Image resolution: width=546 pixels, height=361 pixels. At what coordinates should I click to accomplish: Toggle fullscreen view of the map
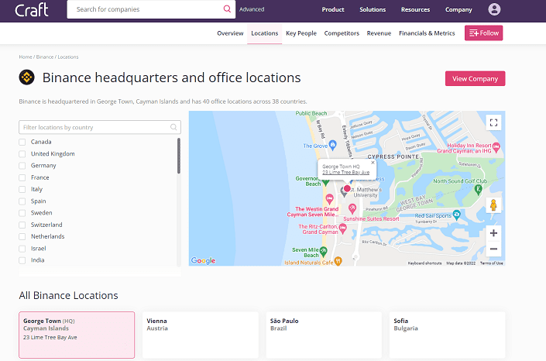coord(493,122)
